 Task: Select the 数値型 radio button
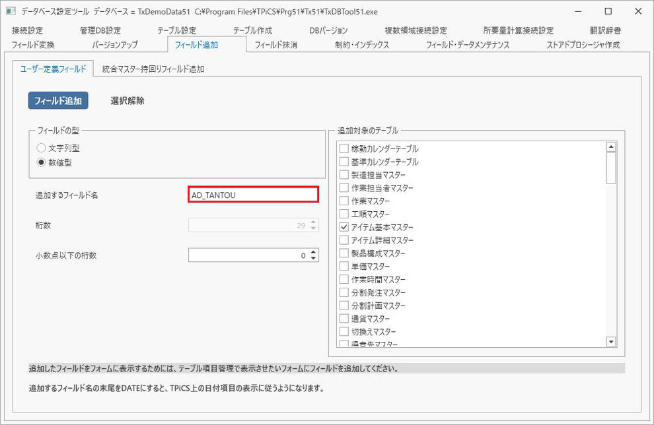(x=41, y=162)
